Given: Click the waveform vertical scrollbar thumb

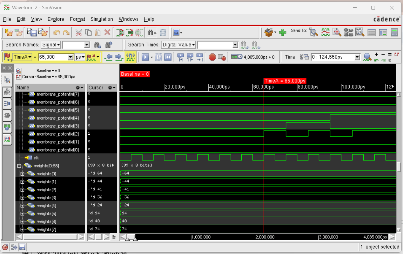Looking at the screenshot, I should coord(399,167).
